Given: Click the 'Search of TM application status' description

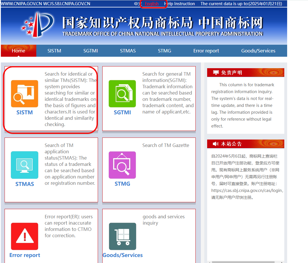Looking at the screenshot, I should pos(70,164).
